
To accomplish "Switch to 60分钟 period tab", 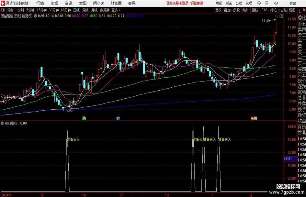I will pyautogui.click(x=66, y=10).
